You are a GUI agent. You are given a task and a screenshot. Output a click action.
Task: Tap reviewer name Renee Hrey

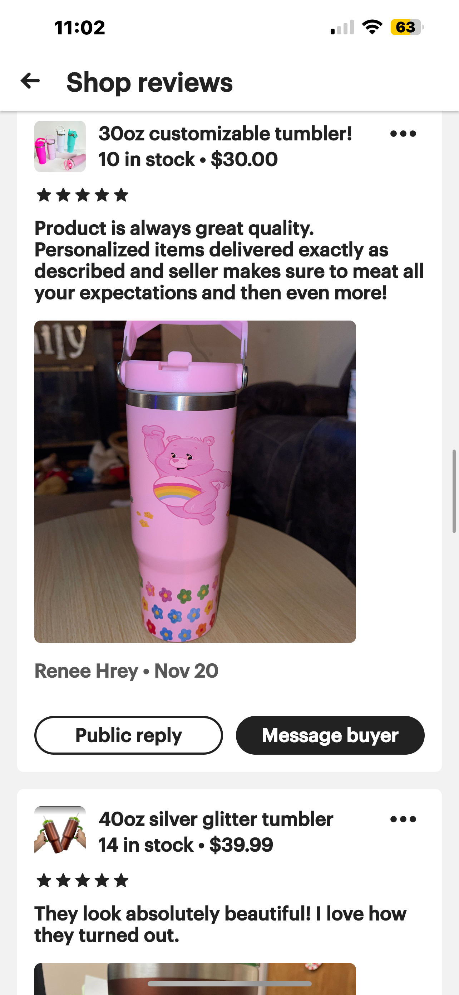[x=86, y=671]
